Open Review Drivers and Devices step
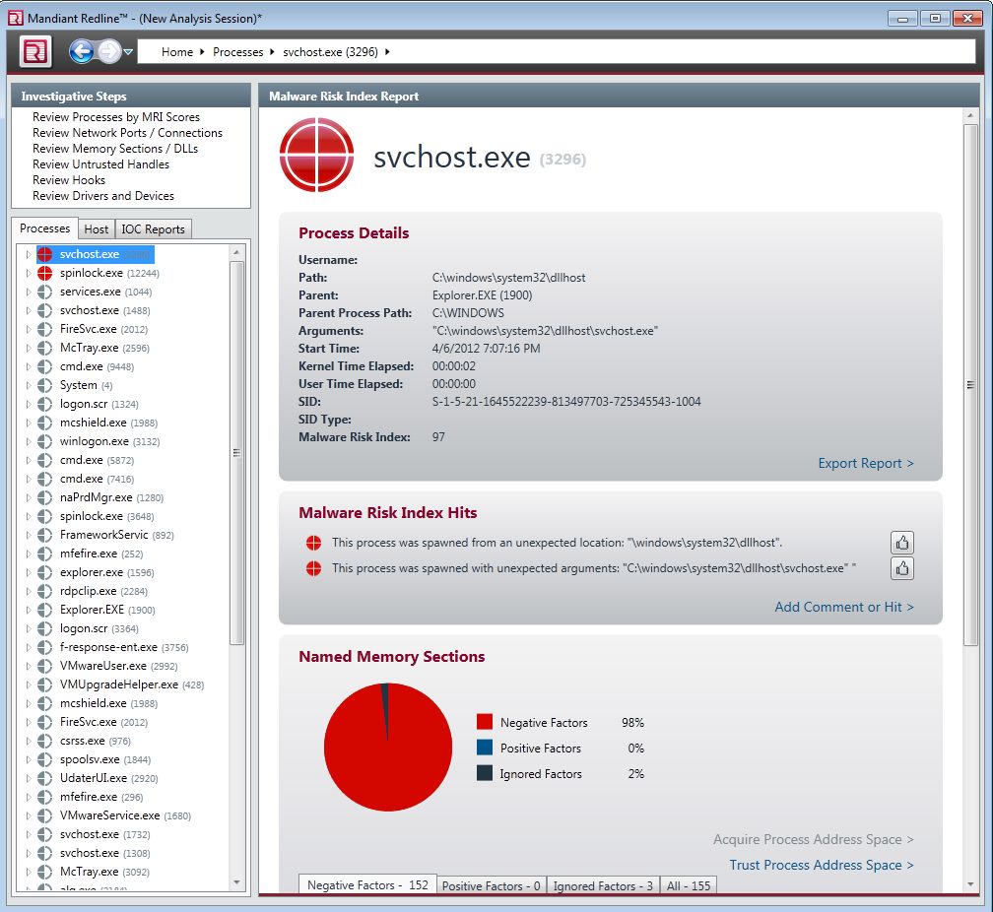The image size is (993, 912). [x=103, y=196]
